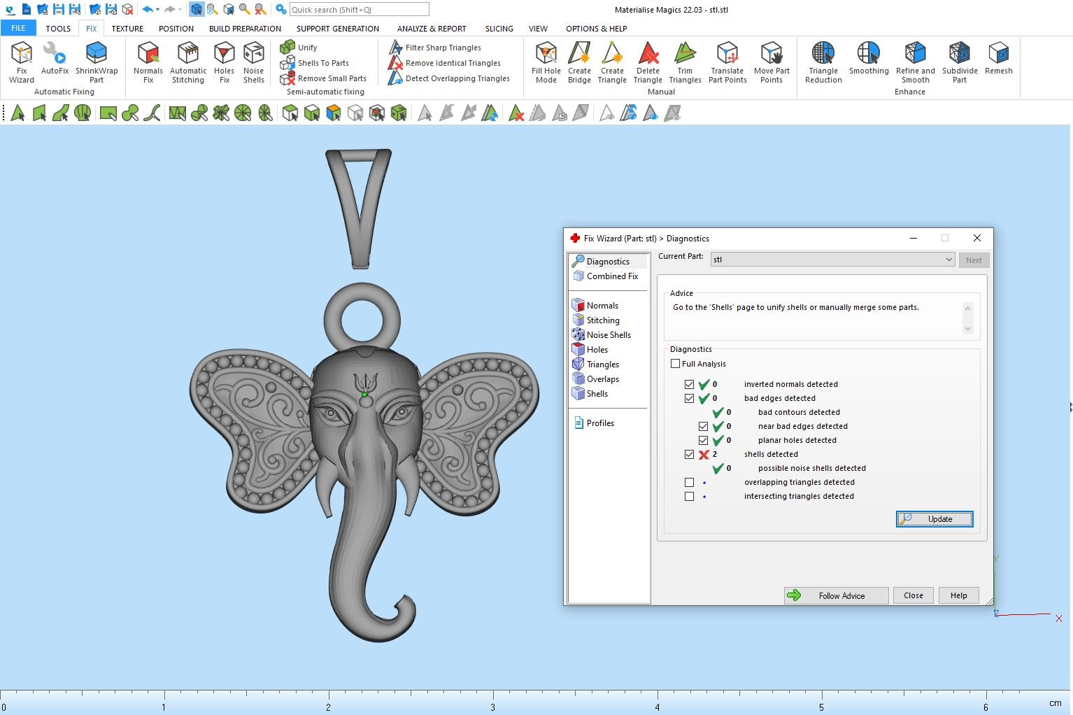
Task: Enable the Full Analysis checkbox
Action: click(676, 364)
